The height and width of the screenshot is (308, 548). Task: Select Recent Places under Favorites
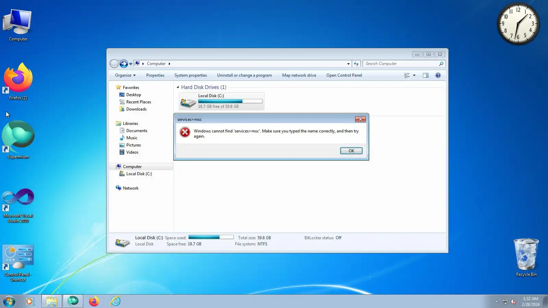point(139,102)
